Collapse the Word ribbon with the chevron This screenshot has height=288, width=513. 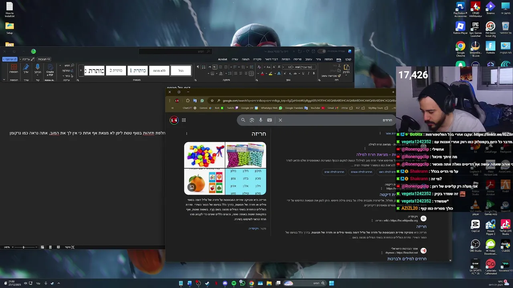point(4,80)
